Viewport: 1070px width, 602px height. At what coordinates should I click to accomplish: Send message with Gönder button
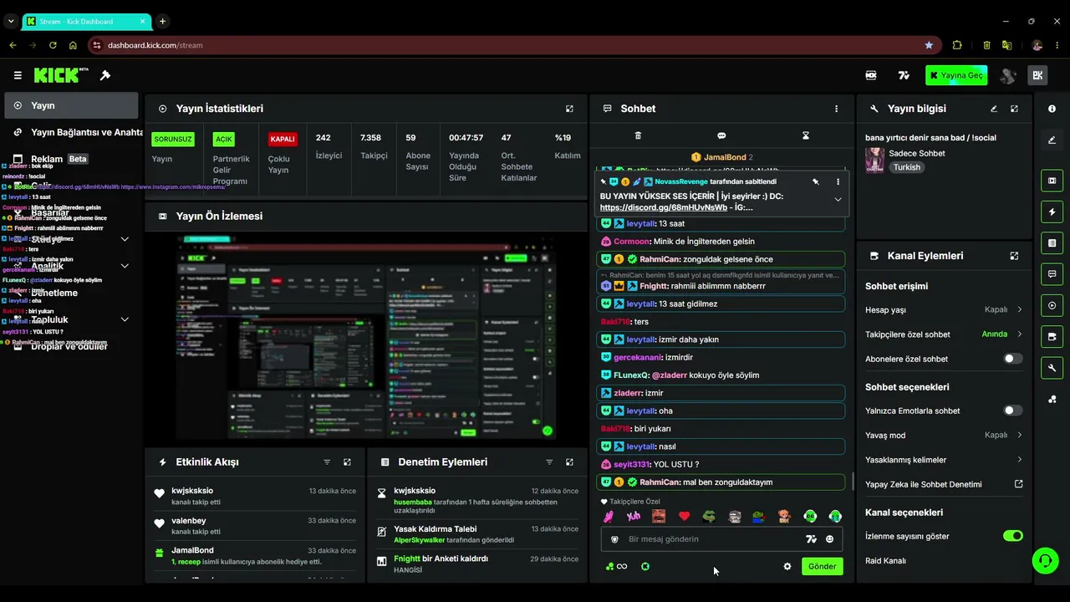coord(822,566)
